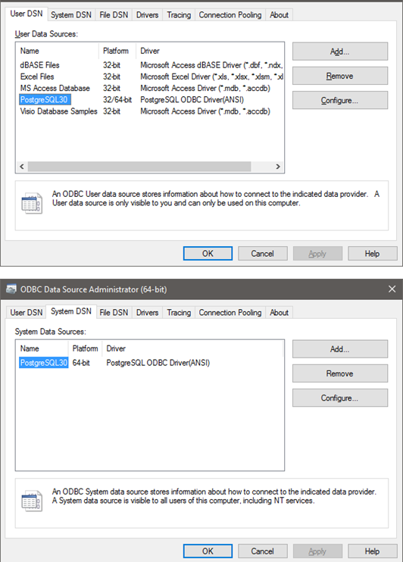Select Tracing tab in lower dialog
403x562 pixels.
pyautogui.click(x=179, y=313)
